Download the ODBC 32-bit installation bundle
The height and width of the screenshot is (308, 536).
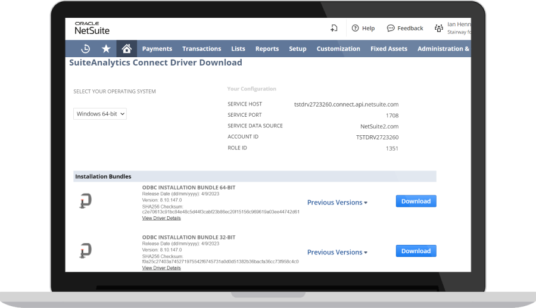tap(416, 251)
